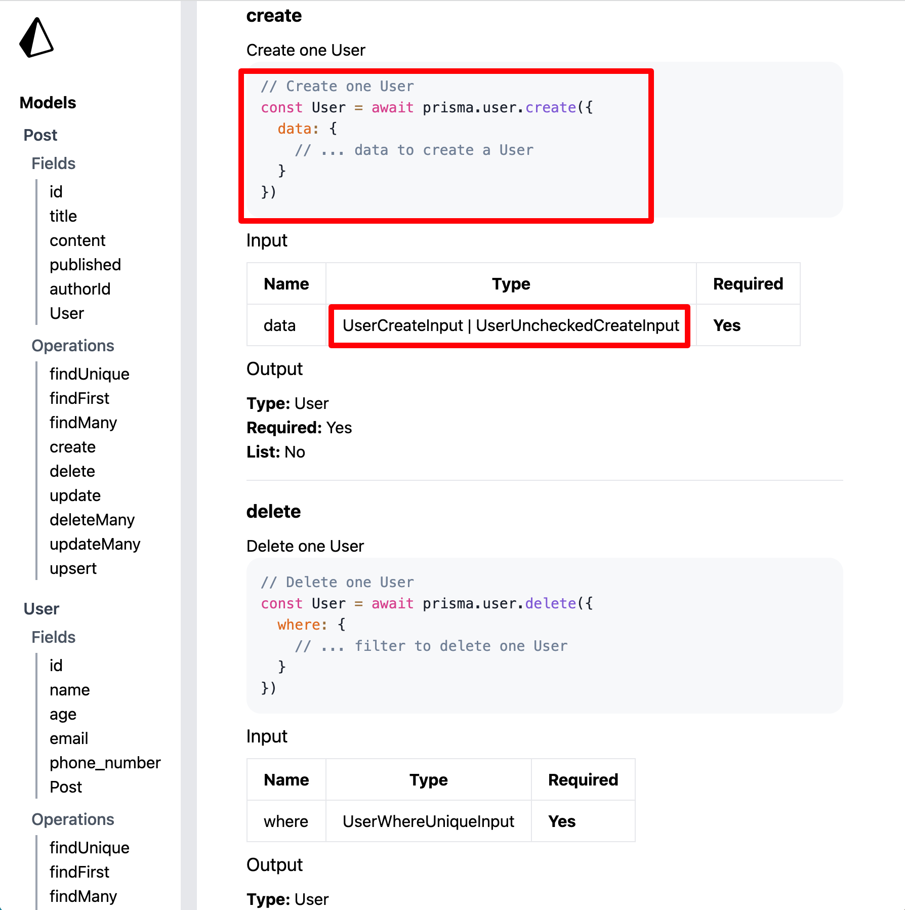Jump to Post findUnique operation
Viewport: 905px width, 910px height.
click(x=90, y=374)
